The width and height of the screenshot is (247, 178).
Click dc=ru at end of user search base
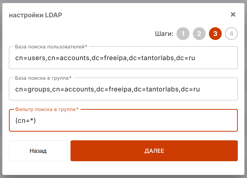185,58
